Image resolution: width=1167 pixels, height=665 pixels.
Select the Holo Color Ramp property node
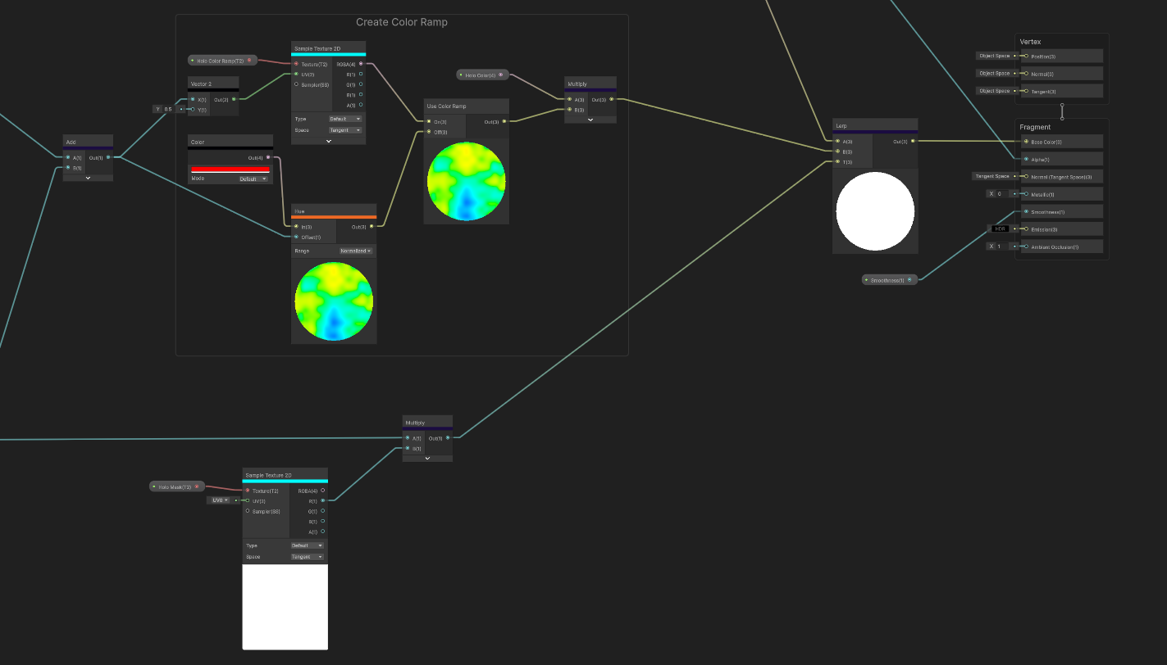tap(222, 60)
